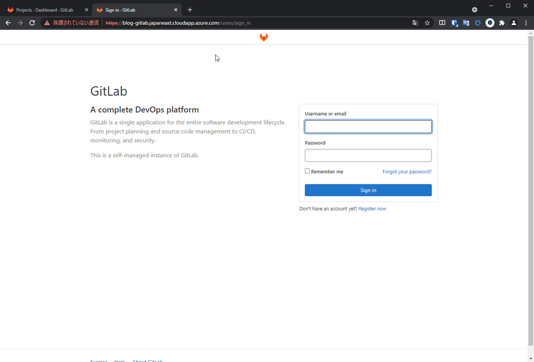
Task: Click the not-secure warning triangle icon
Action: point(47,23)
